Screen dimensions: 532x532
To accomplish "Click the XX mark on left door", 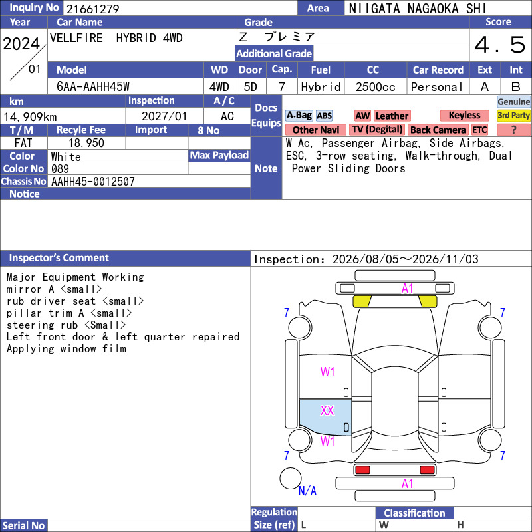I will pos(327,410).
